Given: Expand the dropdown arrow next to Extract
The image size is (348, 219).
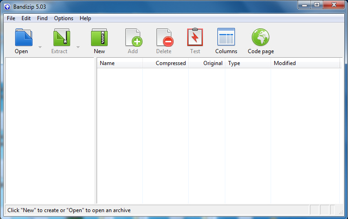Looking at the screenshot, I should click(78, 47).
